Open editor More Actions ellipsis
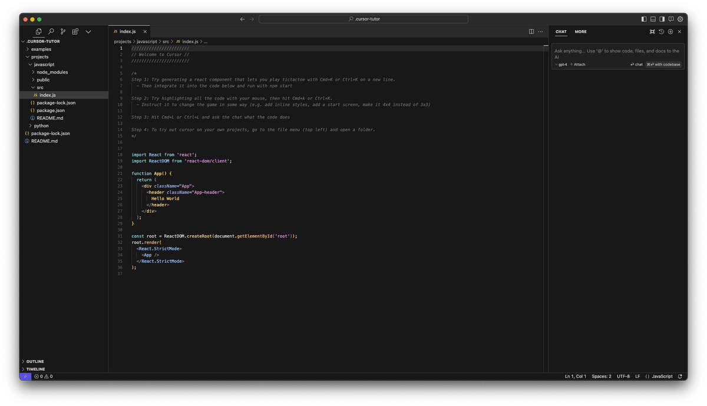Screen dimensions: 707x406 click(540, 31)
